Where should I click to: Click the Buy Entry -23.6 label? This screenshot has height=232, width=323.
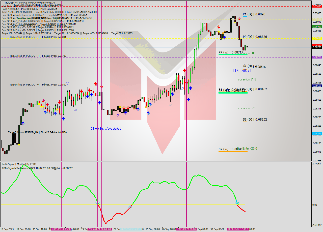tap(247, 149)
